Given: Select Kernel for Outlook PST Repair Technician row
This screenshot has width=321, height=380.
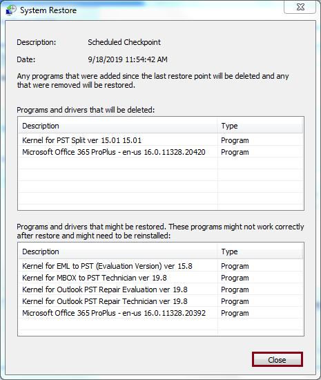Looking at the screenshot, I should click(160, 301).
